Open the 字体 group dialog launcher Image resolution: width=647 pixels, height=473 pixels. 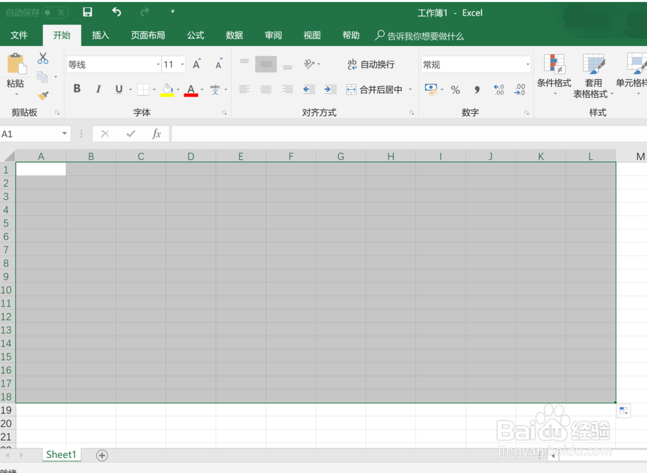(x=225, y=113)
